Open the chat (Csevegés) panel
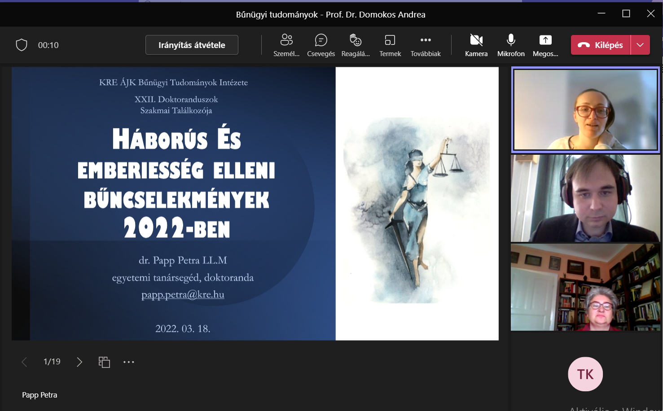663x411 pixels. pyautogui.click(x=321, y=45)
